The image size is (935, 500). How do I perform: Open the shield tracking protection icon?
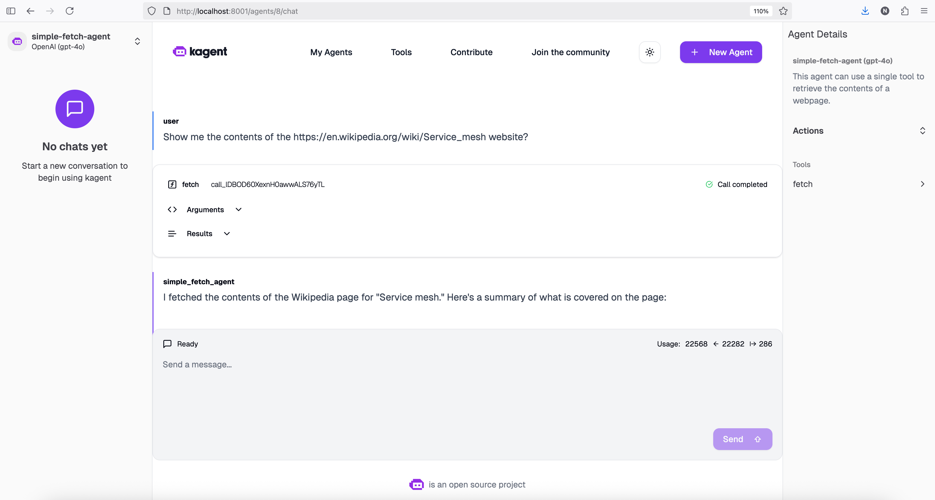pyautogui.click(x=152, y=11)
